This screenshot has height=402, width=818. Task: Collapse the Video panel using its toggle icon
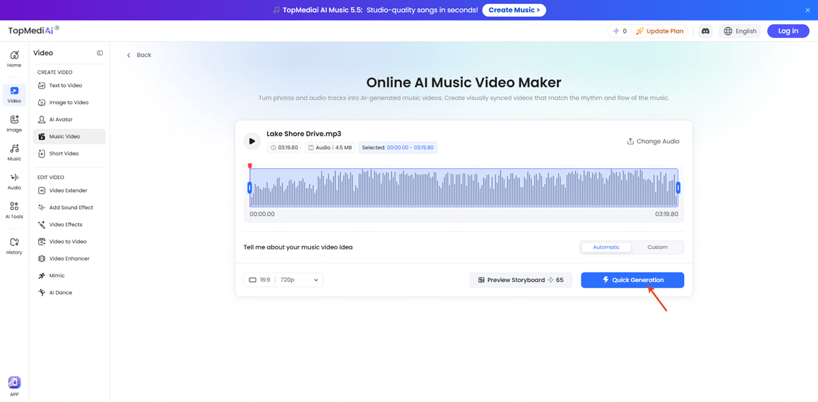(x=100, y=53)
